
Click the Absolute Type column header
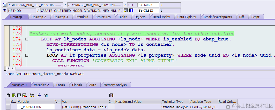click(x=204, y=101)
